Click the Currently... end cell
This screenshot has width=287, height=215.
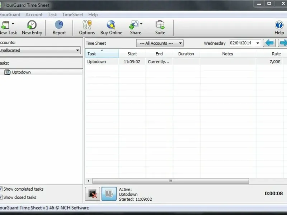pyautogui.click(x=159, y=62)
